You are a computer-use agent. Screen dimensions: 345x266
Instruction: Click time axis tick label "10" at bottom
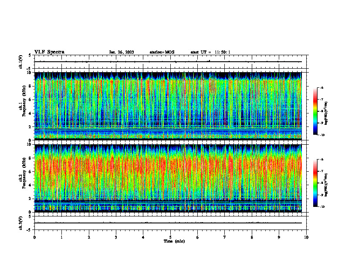(x=306, y=237)
